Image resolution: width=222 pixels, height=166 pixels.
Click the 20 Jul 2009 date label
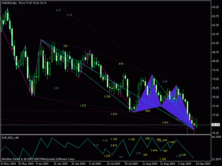113,164
